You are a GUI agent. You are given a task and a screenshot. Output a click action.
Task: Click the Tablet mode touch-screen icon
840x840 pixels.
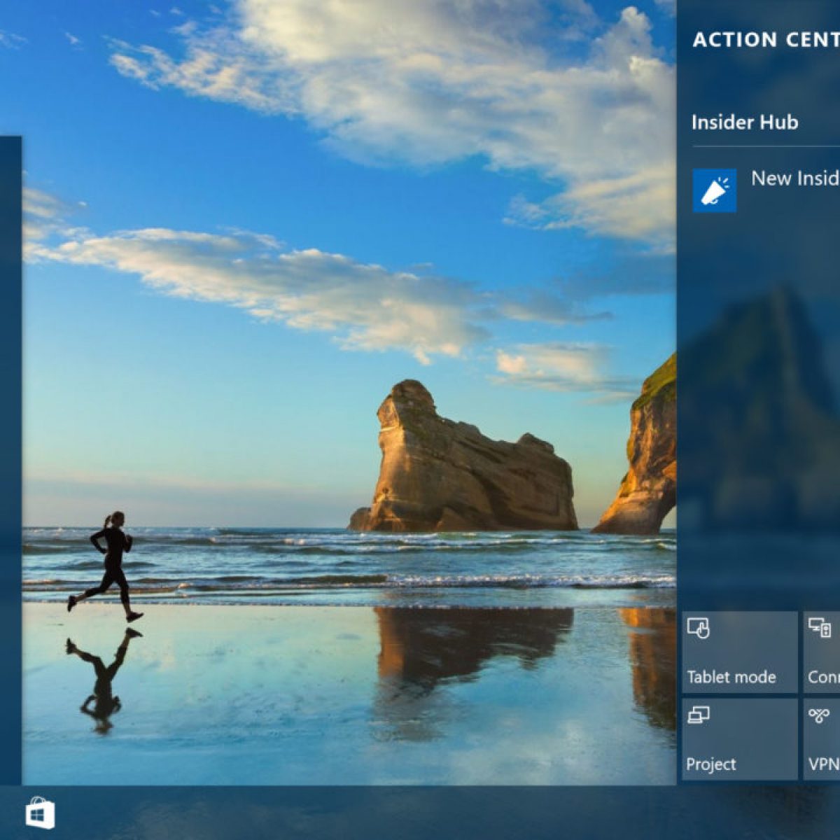coord(698,628)
